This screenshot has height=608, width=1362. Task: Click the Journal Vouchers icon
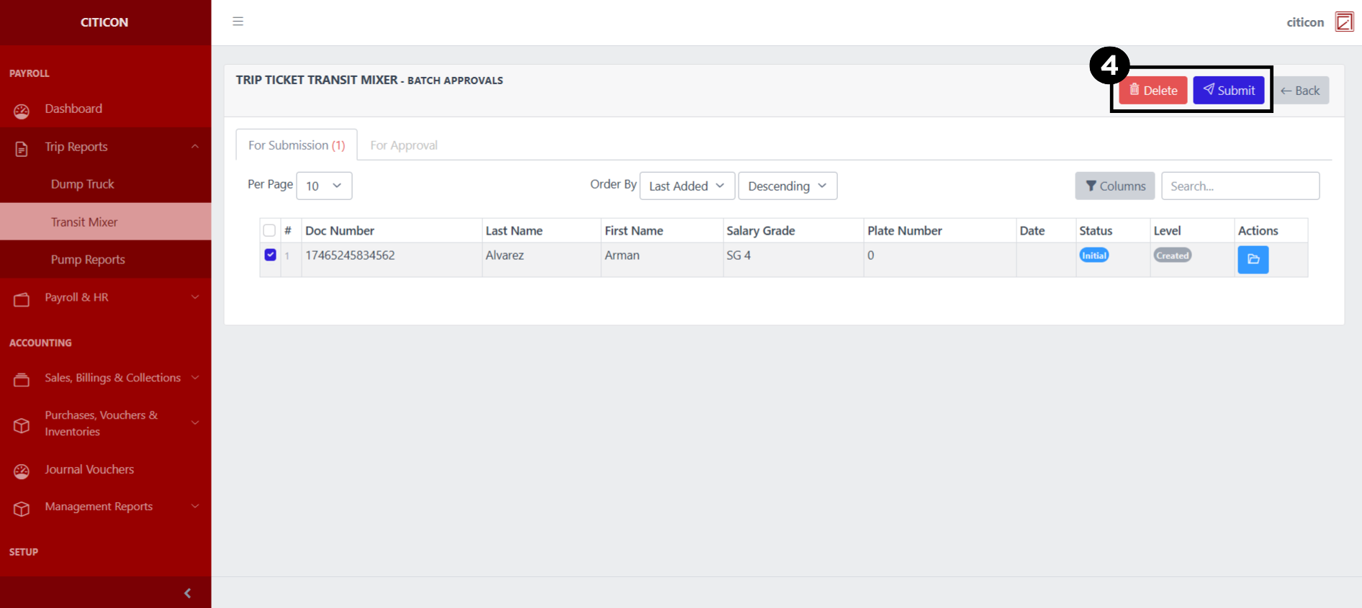click(x=22, y=471)
